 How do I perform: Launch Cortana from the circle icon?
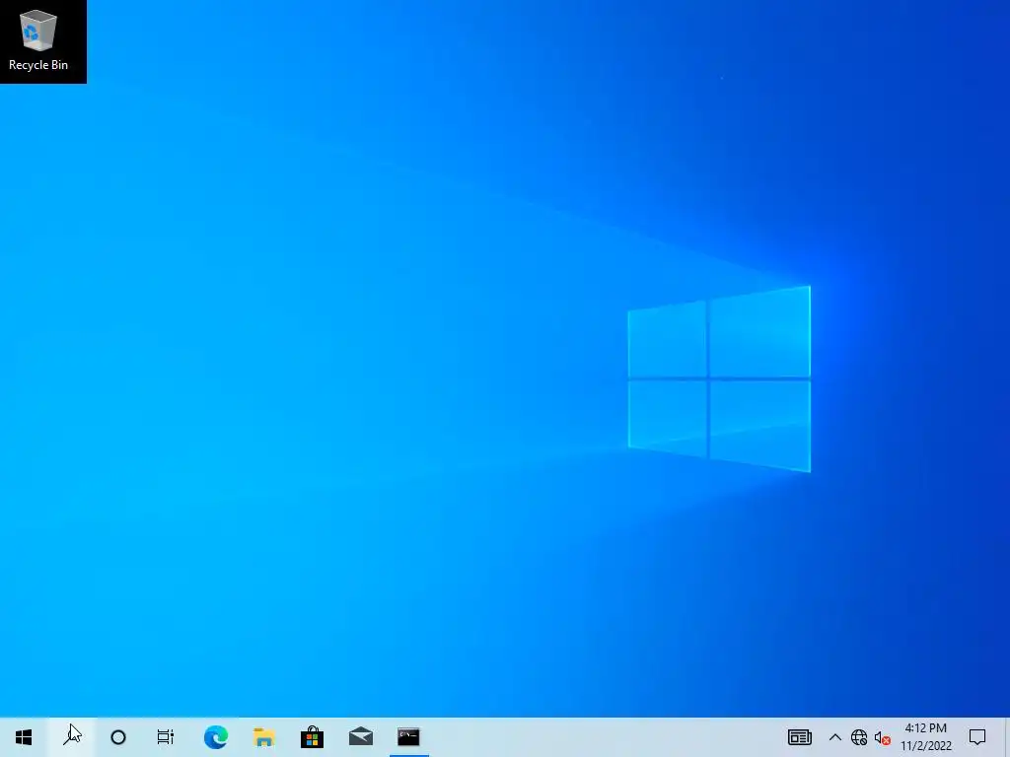[x=118, y=737]
